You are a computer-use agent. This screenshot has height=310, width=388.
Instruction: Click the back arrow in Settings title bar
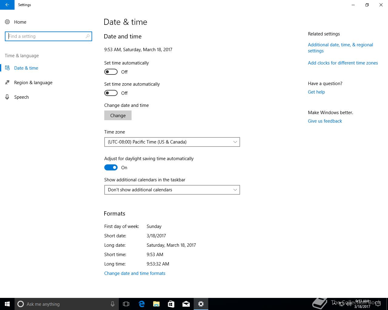coord(7,5)
